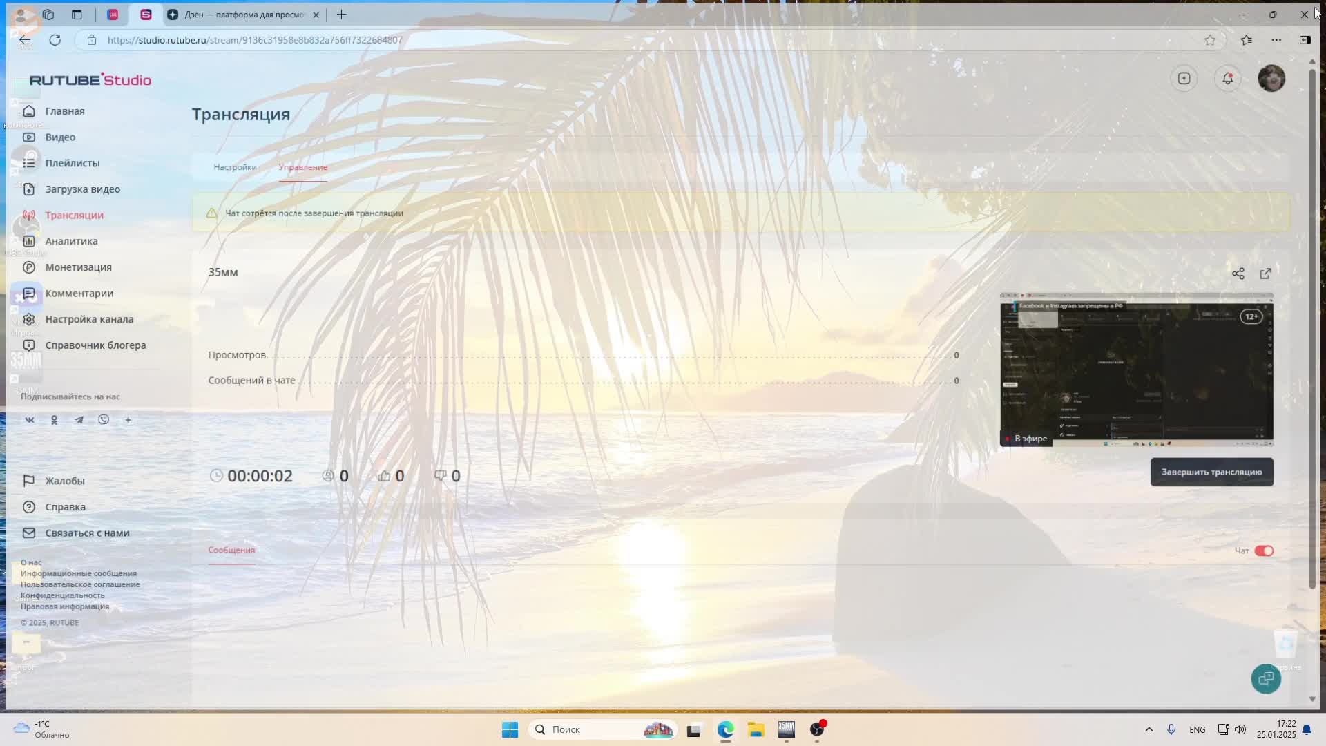This screenshot has width=1326, height=746.
Task: Open the notifications bell
Action: 1227,78
